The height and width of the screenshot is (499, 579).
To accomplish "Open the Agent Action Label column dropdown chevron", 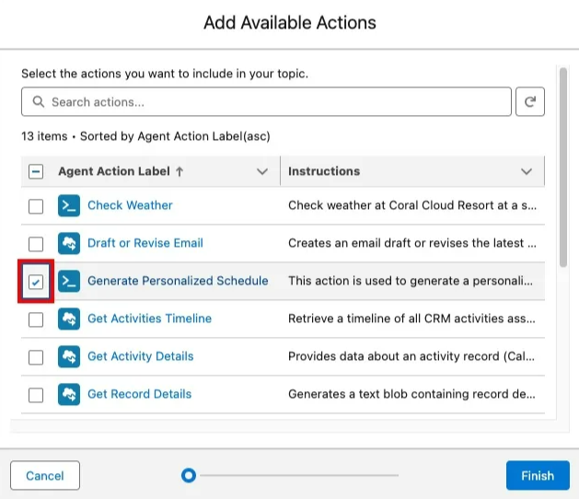I will pos(262,171).
